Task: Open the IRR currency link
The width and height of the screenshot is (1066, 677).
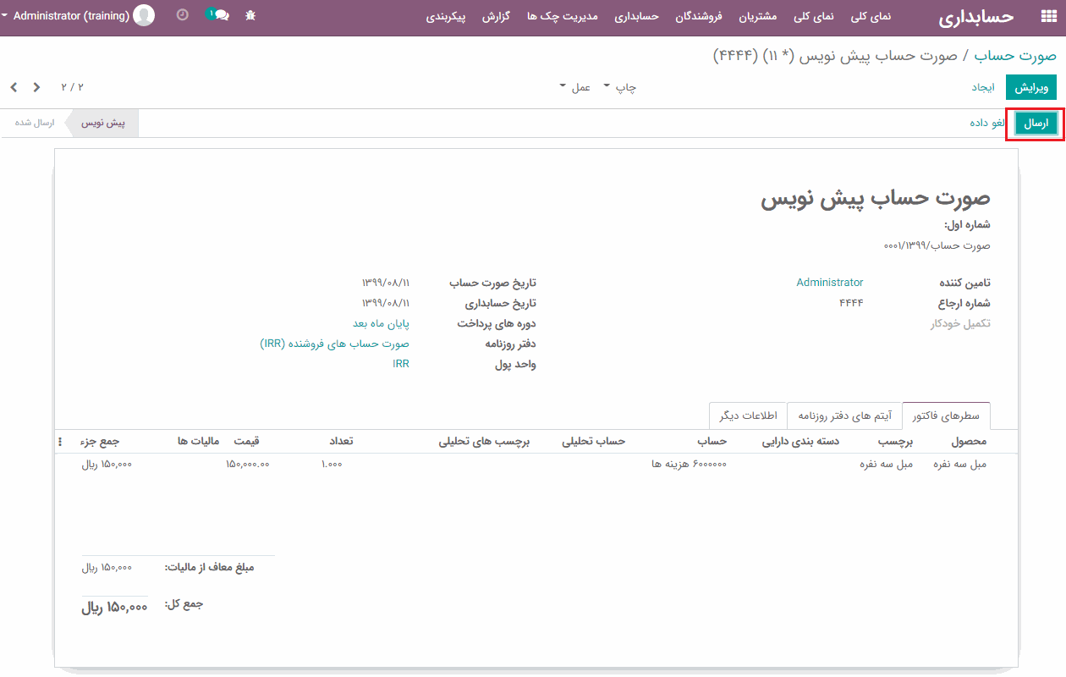Action: [401, 364]
